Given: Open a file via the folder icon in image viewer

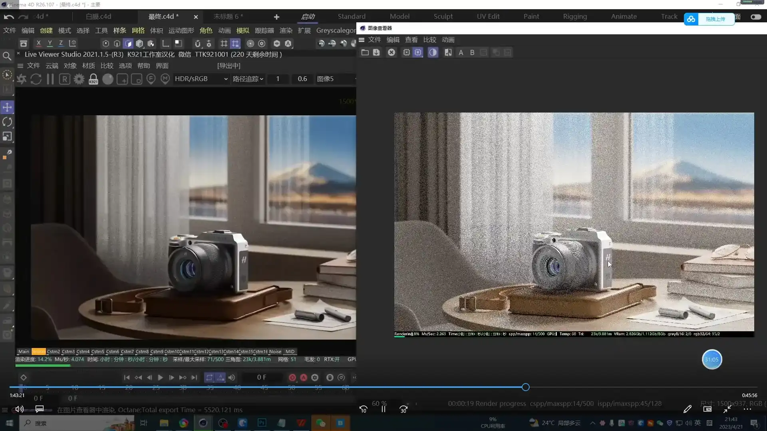Looking at the screenshot, I should [366, 52].
